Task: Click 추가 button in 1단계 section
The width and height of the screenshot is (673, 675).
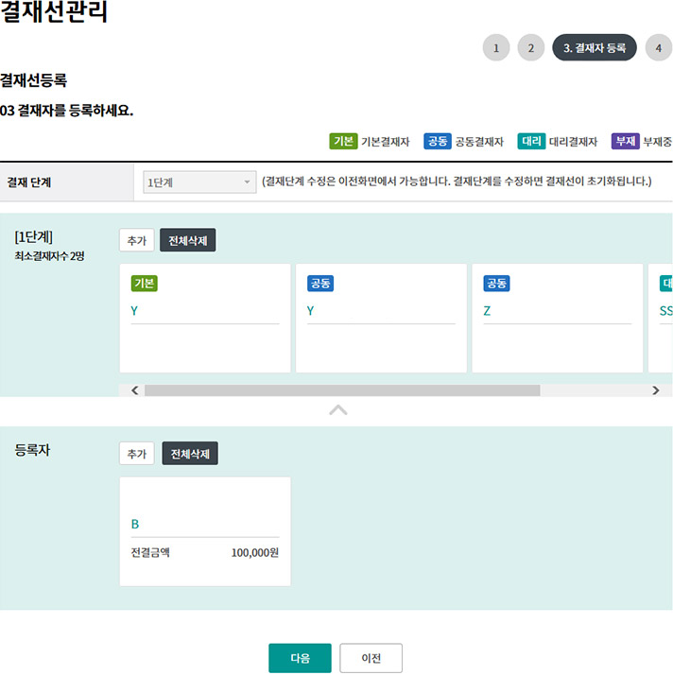Action: point(136,240)
